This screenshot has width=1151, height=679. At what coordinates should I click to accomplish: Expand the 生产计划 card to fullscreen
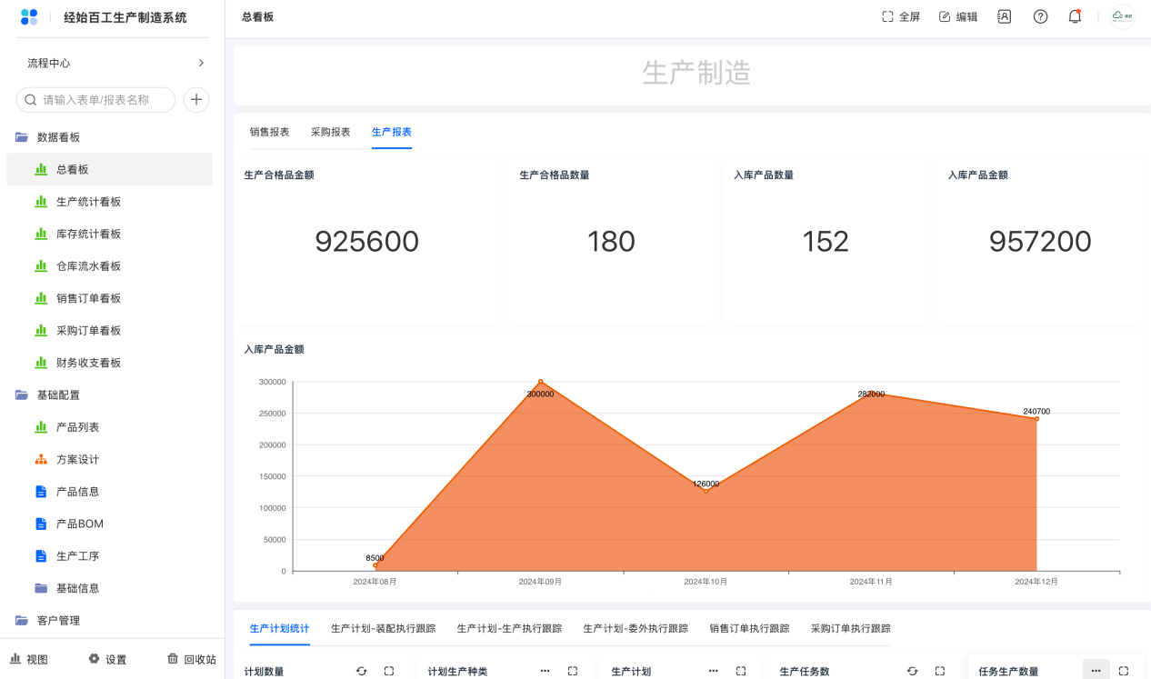tap(741, 671)
